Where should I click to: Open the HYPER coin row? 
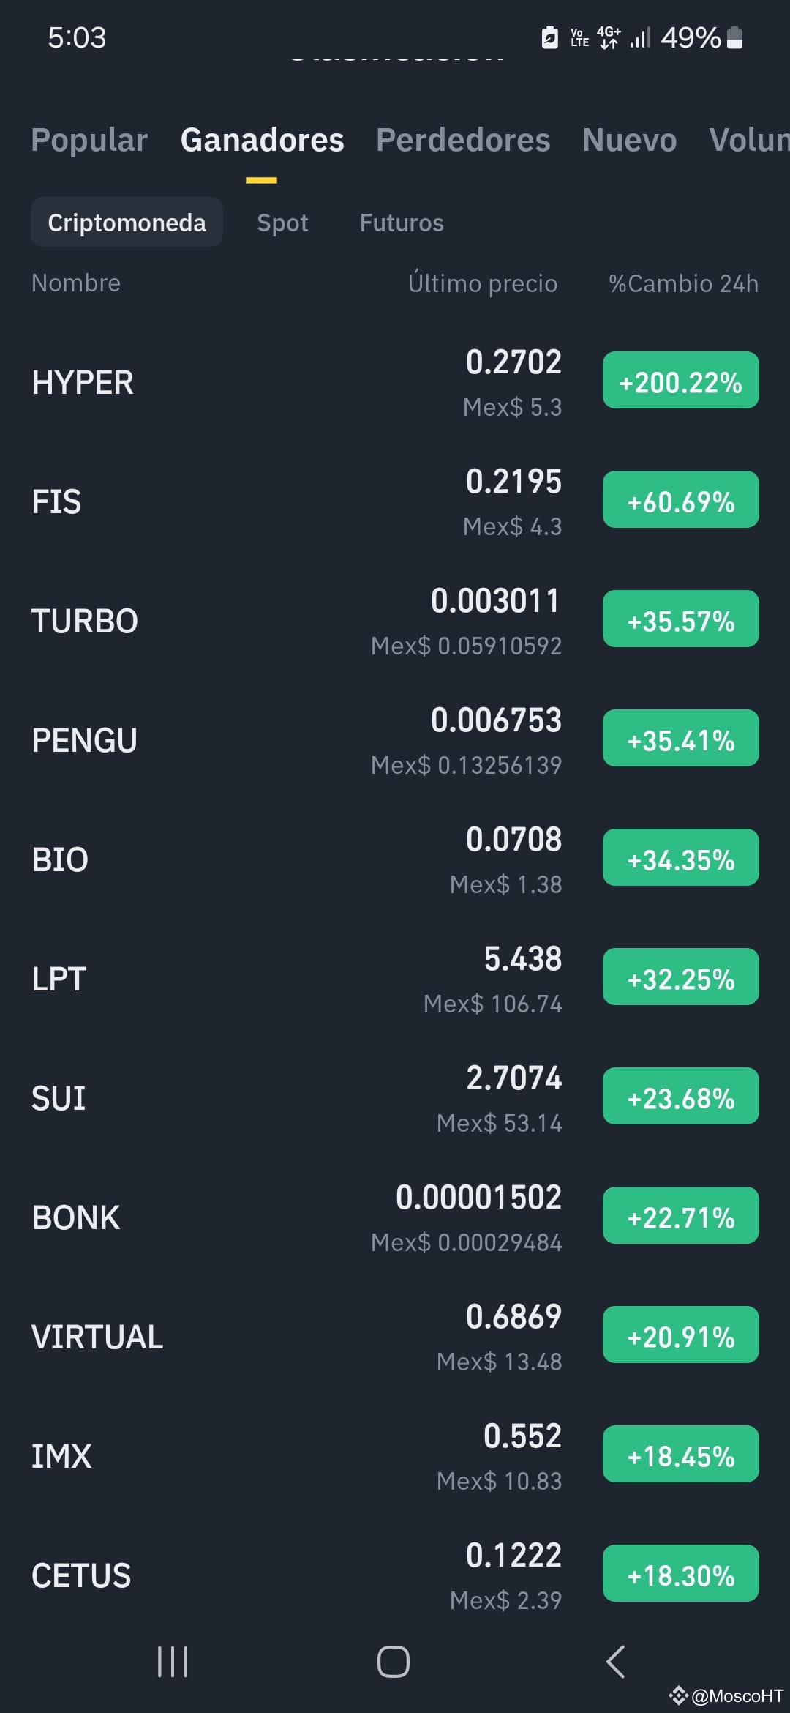[x=395, y=382]
